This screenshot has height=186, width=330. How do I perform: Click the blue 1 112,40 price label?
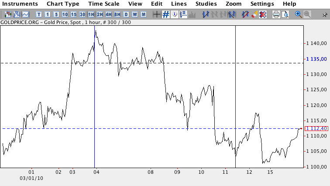click(316, 128)
